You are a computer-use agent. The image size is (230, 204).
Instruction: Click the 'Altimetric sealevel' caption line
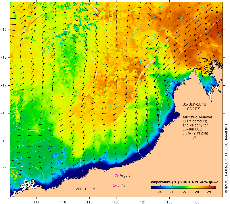point(197,117)
